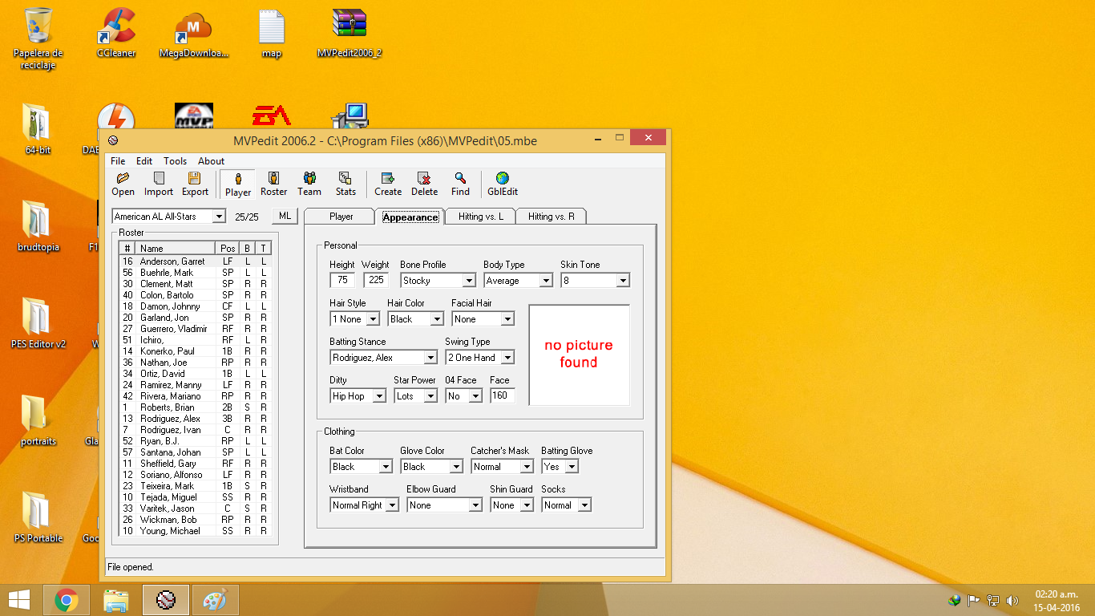Image resolution: width=1095 pixels, height=616 pixels.
Task: Click the Paint icon in taskbar
Action: pyautogui.click(x=215, y=600)
